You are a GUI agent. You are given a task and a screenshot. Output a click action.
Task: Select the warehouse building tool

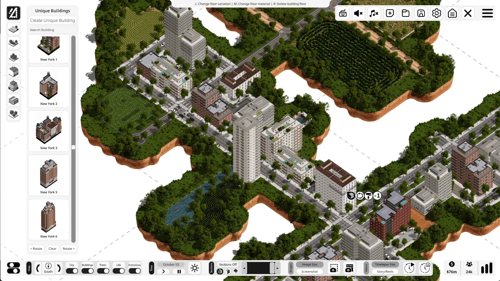point(14,100)
